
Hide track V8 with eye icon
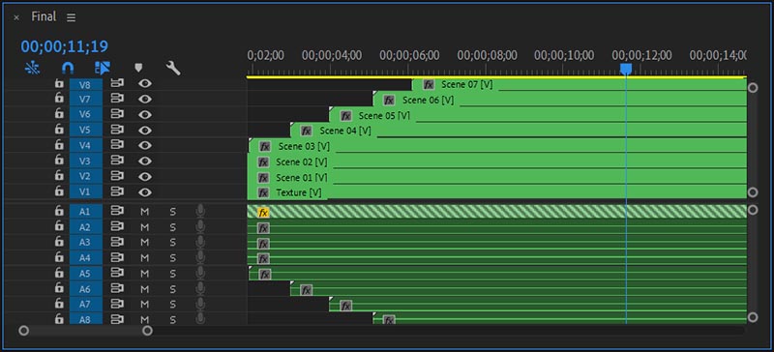pyautogui.click(x=144, y=83)
